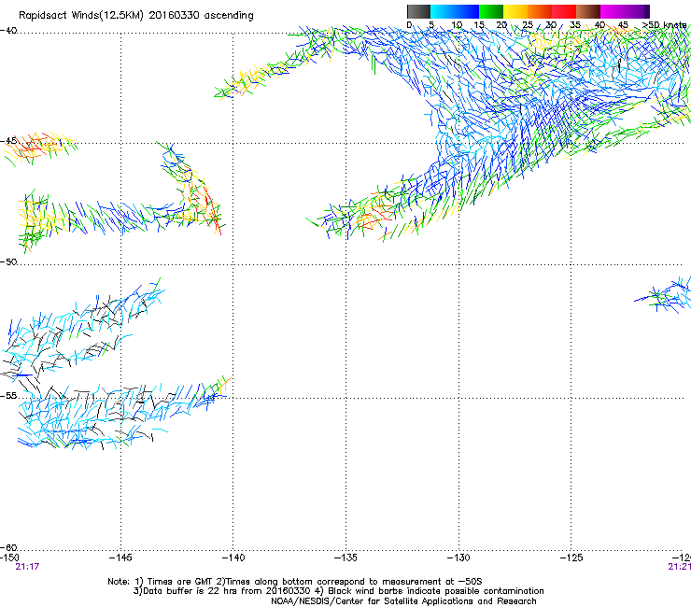The width and height of the screenshot is (691, 607).
Task: Click the red 30-35 knots legend segment
Action: 564,11
